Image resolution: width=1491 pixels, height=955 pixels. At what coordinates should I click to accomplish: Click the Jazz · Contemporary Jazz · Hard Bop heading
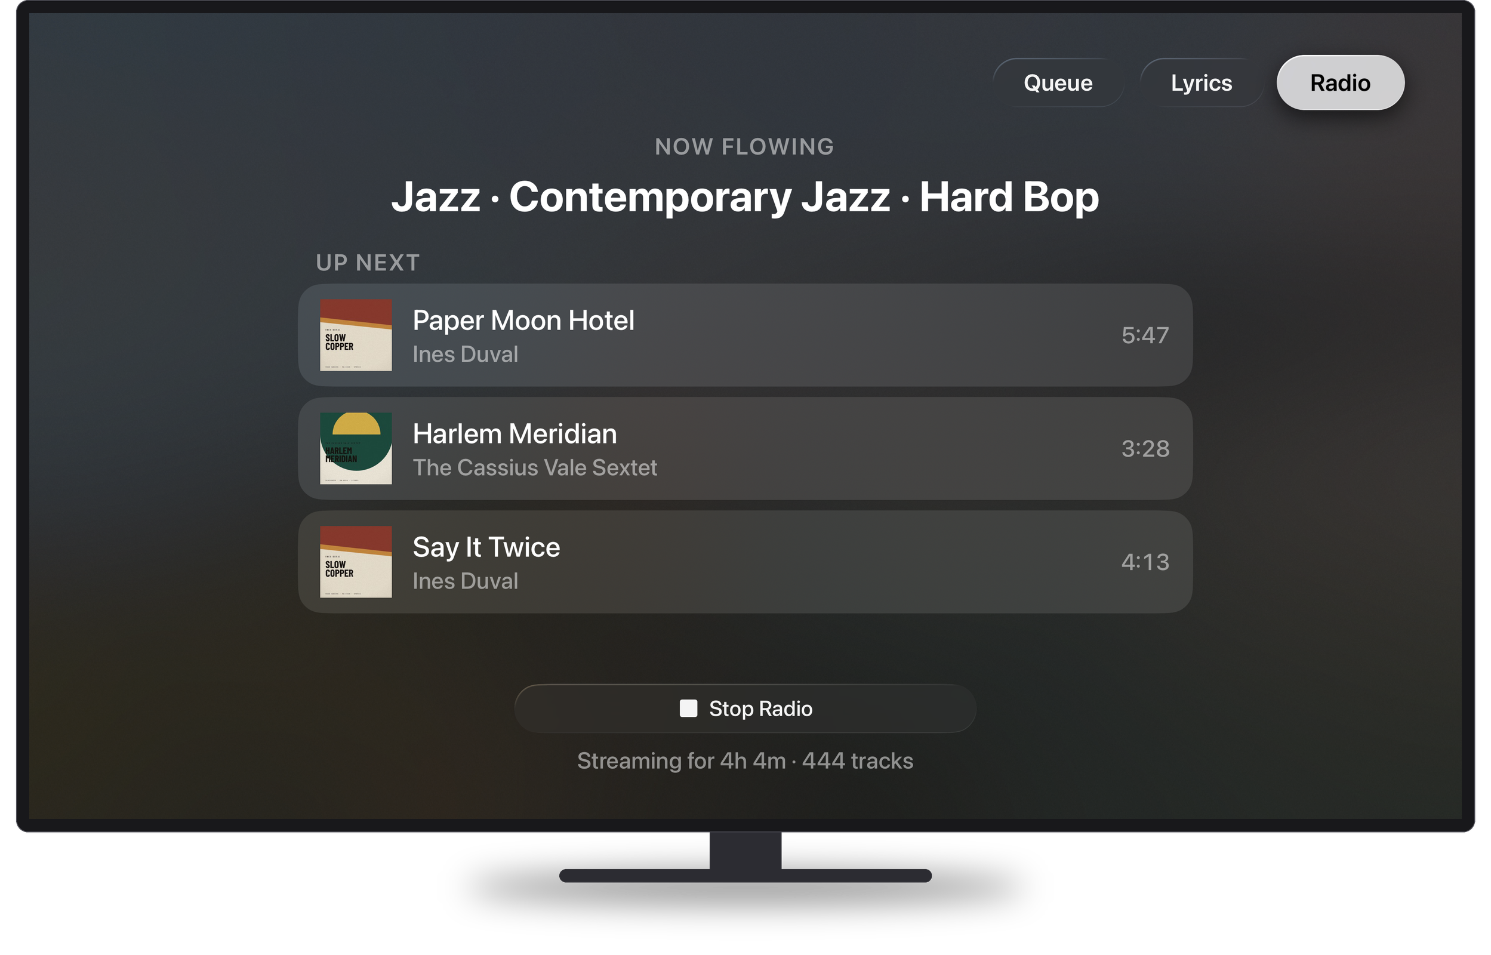coord(745,197)
